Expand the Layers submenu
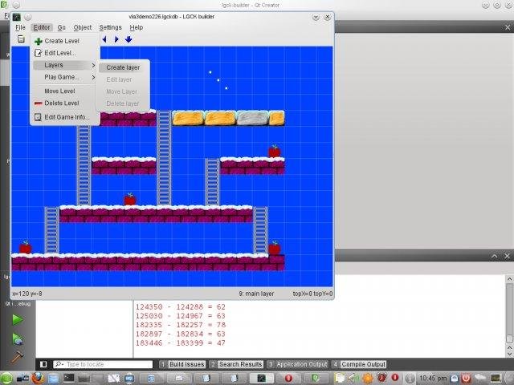 [65, 65]
